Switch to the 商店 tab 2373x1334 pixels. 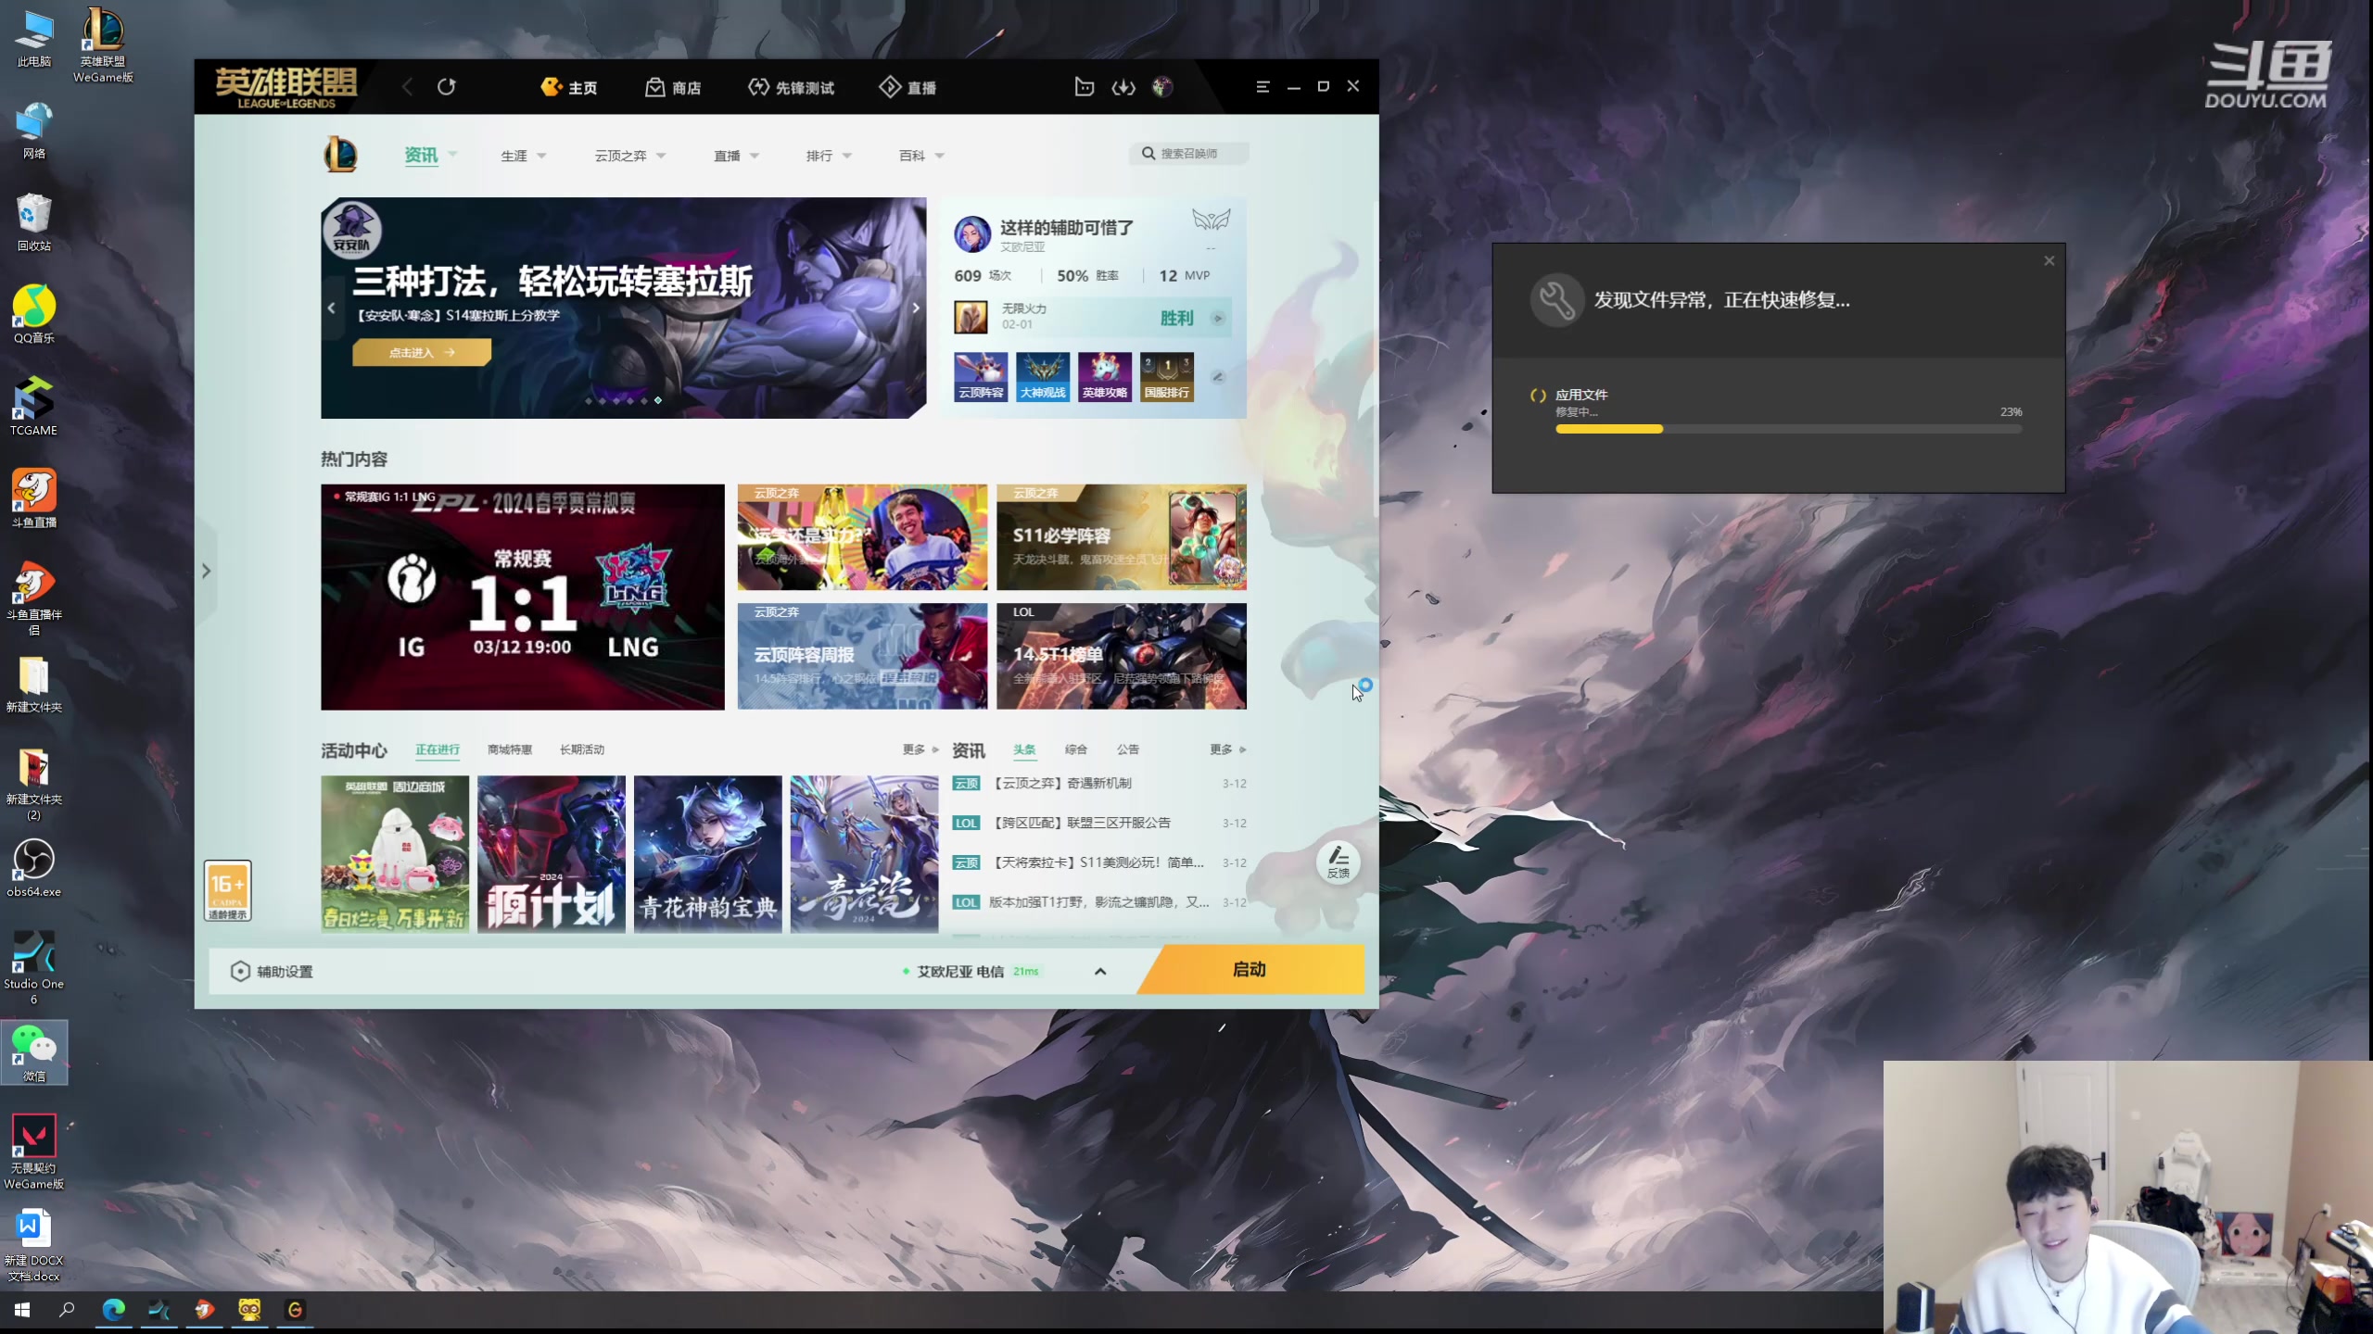(673, 87)
